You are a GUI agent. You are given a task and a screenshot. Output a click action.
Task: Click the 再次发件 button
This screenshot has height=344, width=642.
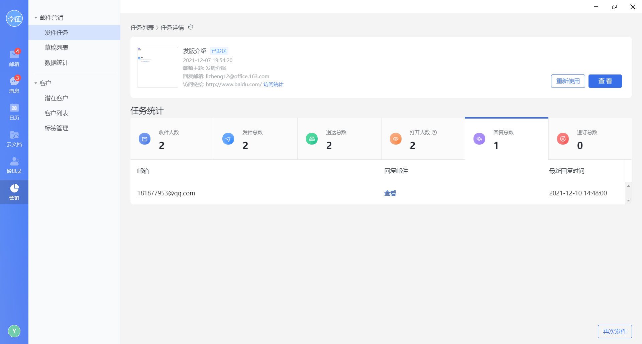point(615,331)
